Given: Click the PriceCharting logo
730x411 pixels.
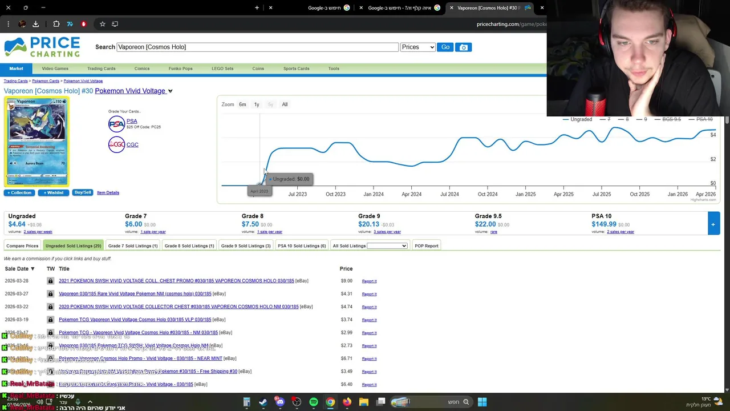Looking at the screenshot, I should click(x=42, y=47).
